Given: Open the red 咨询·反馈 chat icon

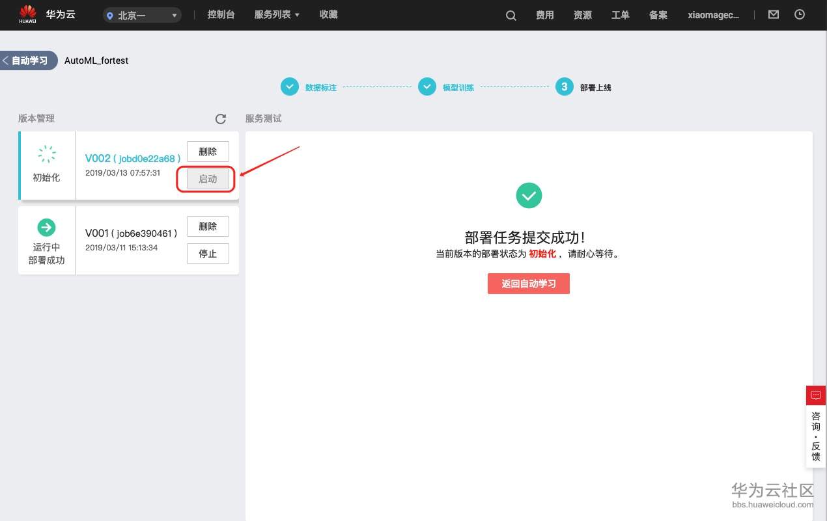Looking at the screenshot, I should (816, 395).
